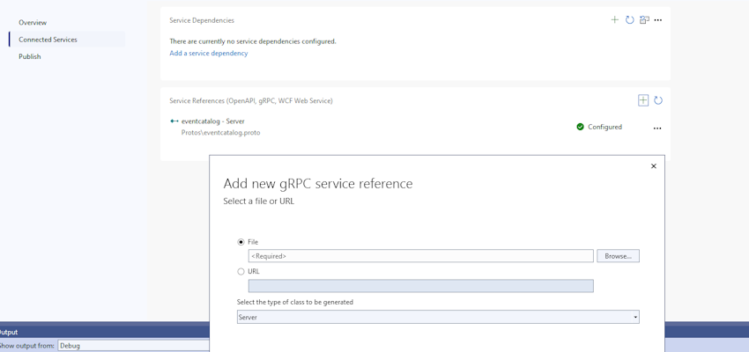Screen dimensions: 749x352
Task: Click Add a service dependency link
Action: click(x=209, y=54)
